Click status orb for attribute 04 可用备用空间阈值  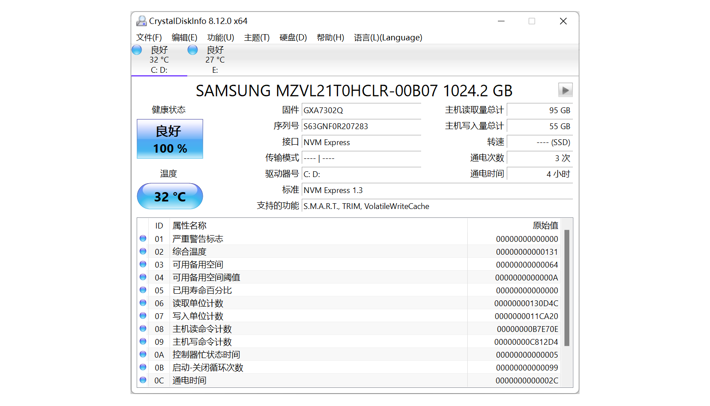click(x=143, y=277)
